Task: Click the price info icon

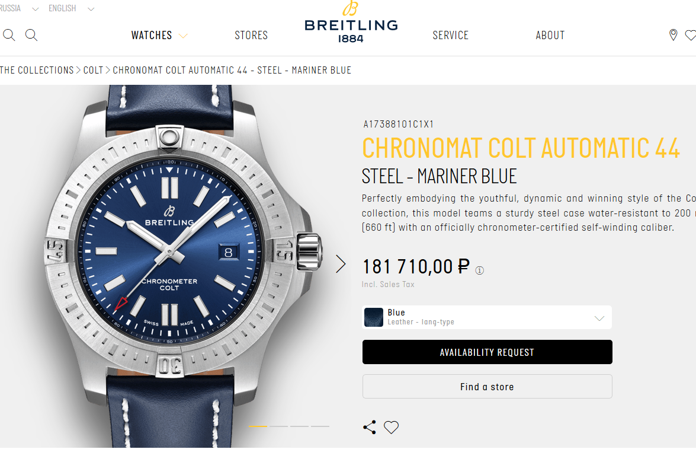Action: 479,270
